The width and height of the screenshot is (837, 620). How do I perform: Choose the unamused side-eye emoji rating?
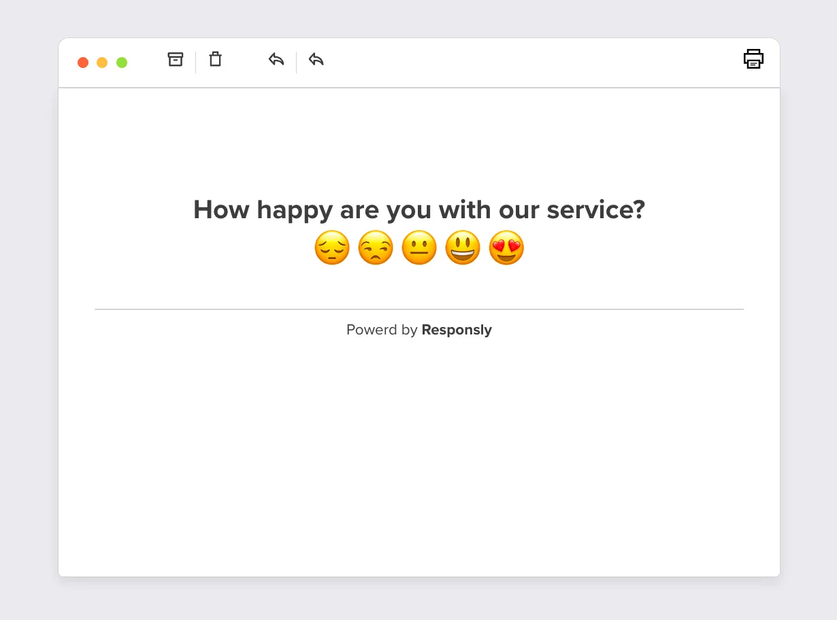pos(376,248)
